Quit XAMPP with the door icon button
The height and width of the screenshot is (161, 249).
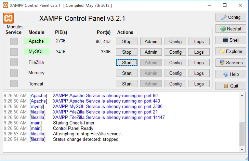coord(231,86)
